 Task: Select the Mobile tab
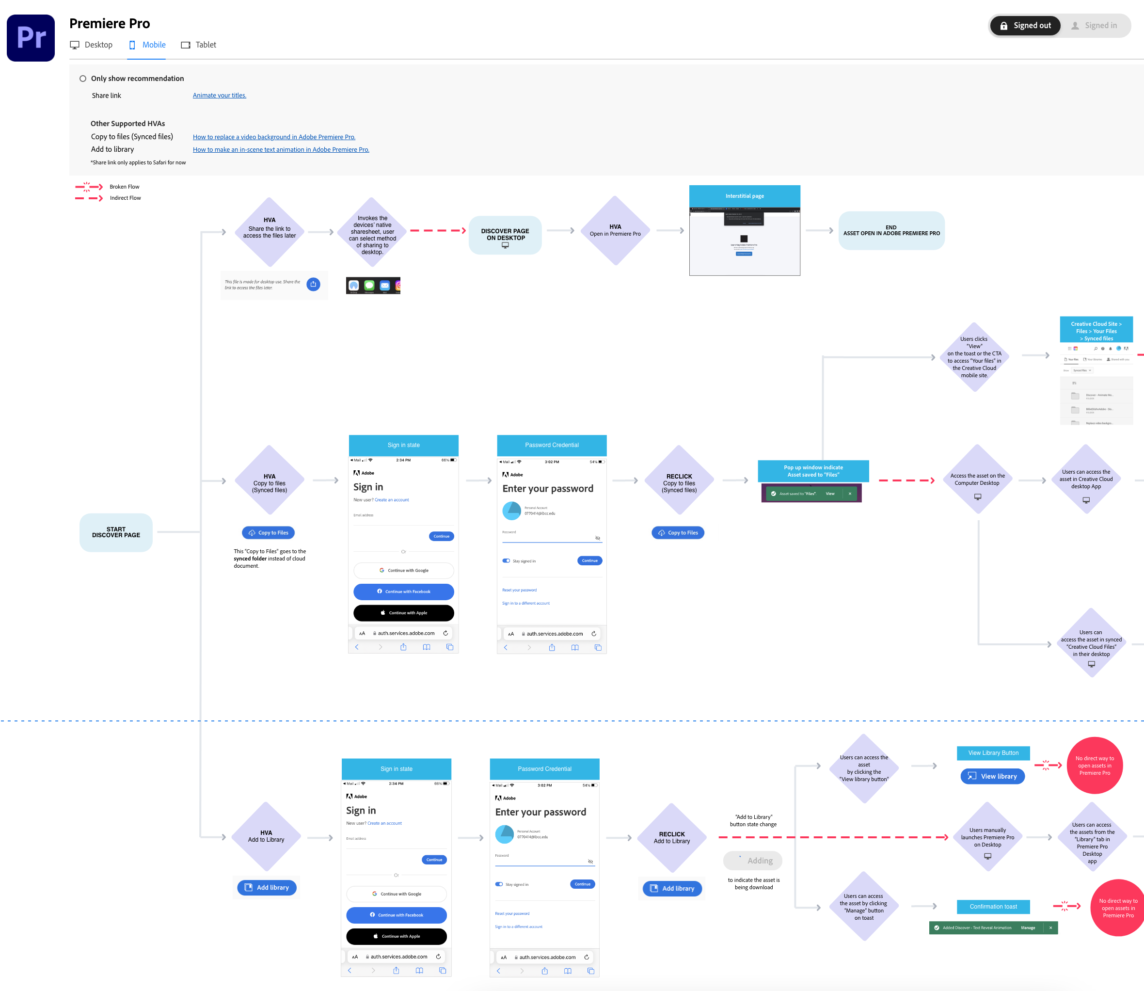(147, 45)
